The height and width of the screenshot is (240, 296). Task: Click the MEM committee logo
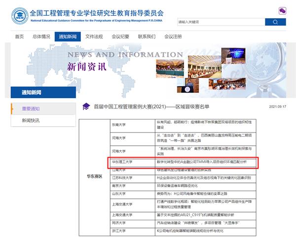(20, 16)
